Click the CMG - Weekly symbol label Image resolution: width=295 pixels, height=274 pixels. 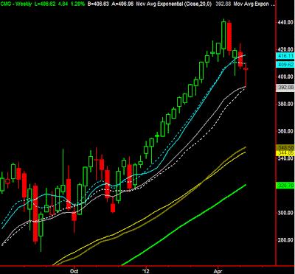(17, 4)
